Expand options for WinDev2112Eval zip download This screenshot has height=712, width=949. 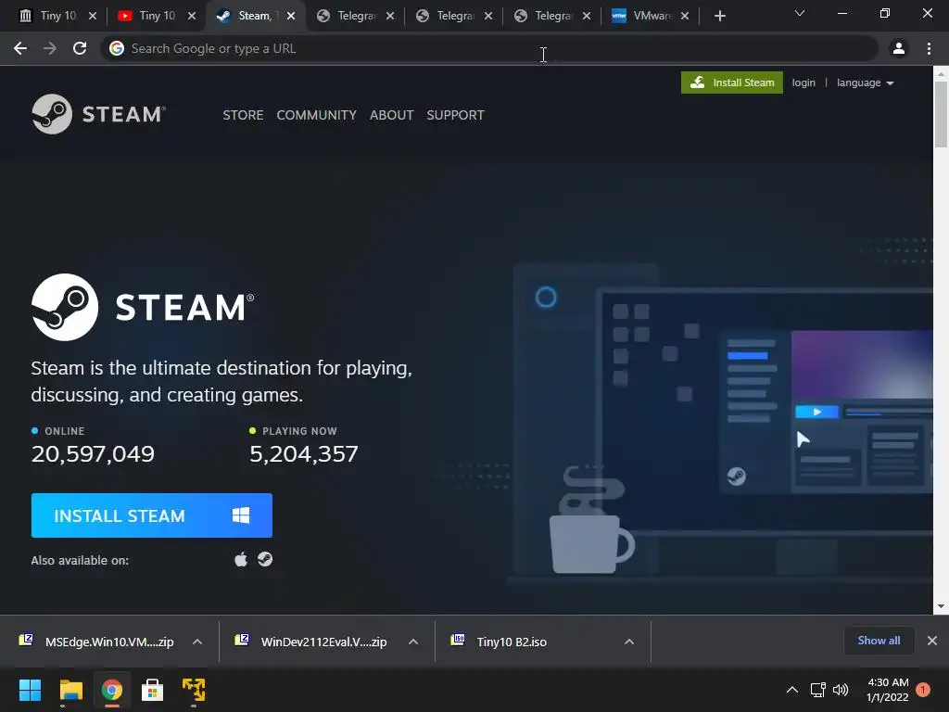tap(413, 642)
